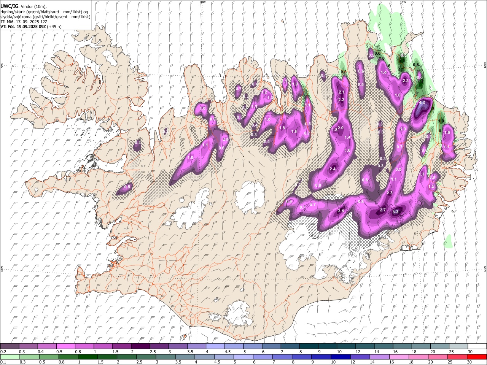The height and width of the screenshot is (365, 487).
Task: Select the pink-red rain legend swatch at 25
Action: pyautogui.click(x=458, y=357)
